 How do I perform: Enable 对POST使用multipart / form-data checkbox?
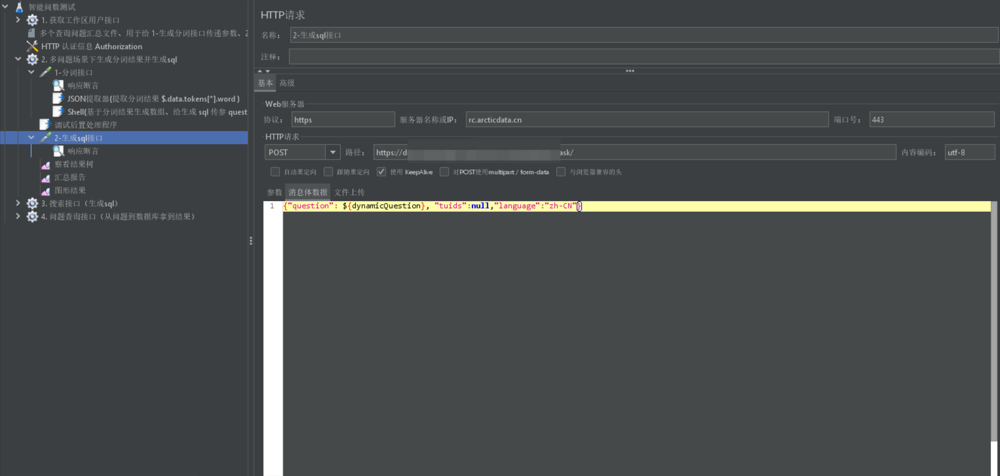point(444,172)
